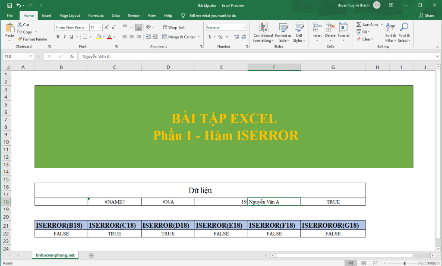Click the Decrease Decimal icon
442x266 pixels.
pyautogui.click(x=243, y=37)
